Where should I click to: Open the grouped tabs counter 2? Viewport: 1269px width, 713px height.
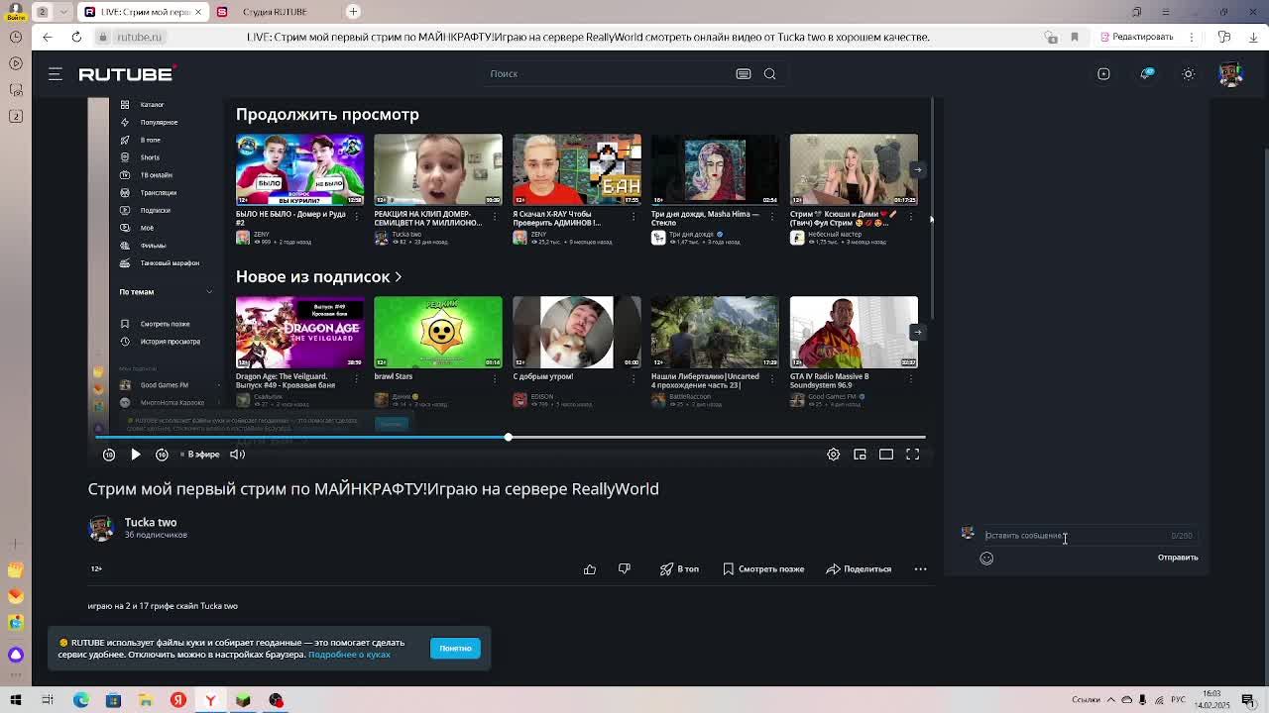pyautogui.click(x=42, y=12)
